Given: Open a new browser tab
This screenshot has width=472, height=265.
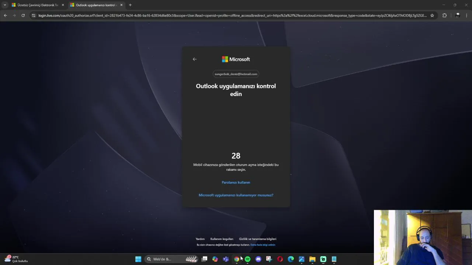Looking at the screenshot, I should tap(130, 5).
